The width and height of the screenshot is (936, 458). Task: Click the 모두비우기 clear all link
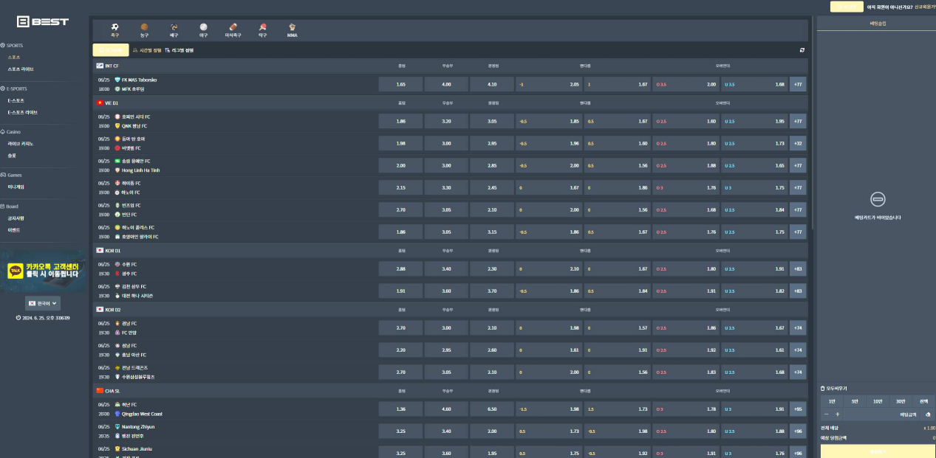click(x=833, y=388)
